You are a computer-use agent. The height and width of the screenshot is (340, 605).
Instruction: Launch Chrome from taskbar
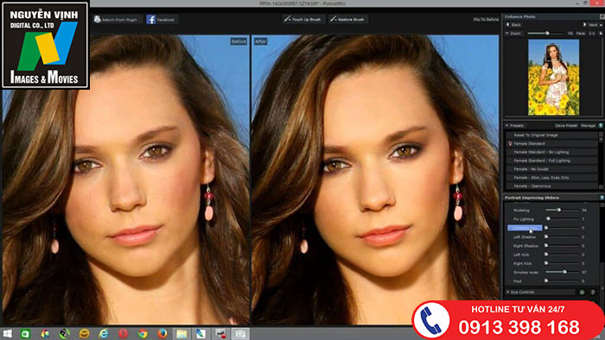pyautogui.click(x=143, y=334)
